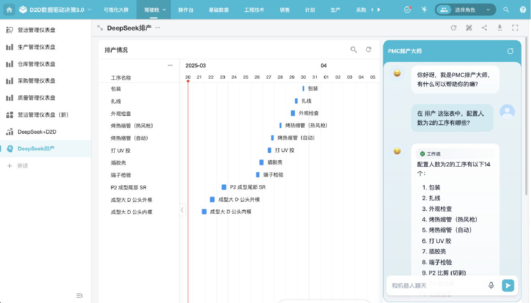This screenshot has width=531, height=303.
Task: Click the P2 成型尾部 SR Gantt bar
Action: [224, 187]
